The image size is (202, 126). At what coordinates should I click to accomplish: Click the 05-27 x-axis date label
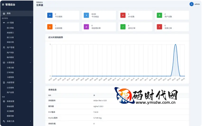click(x=50, y=79)
